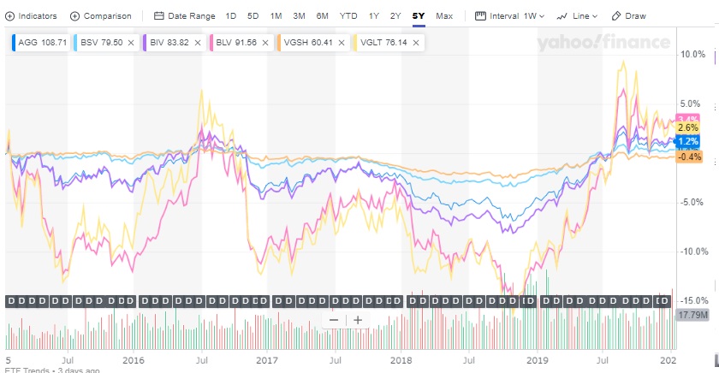This screenshot has width=719, height=373.
Task: Click the AGG 108.71 ticker label
Action: [x=42, y=43]
